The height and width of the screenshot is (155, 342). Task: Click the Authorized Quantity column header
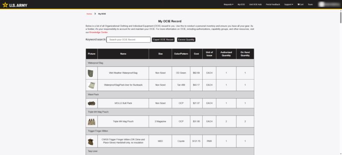click(x=226, y=54)
